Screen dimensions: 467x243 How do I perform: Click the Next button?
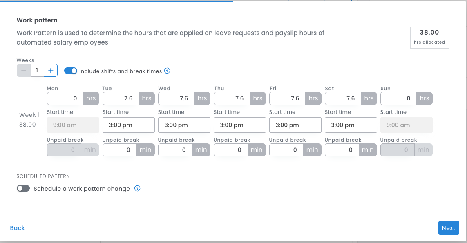click(x=448, y=228)
